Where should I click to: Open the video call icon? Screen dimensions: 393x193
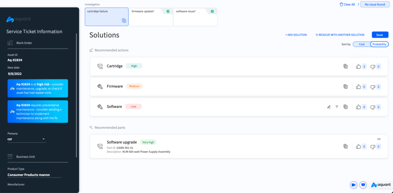(353, 185)
